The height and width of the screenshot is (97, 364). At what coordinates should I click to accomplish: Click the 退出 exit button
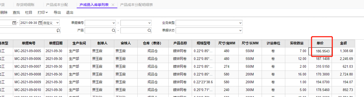(70, 12)
